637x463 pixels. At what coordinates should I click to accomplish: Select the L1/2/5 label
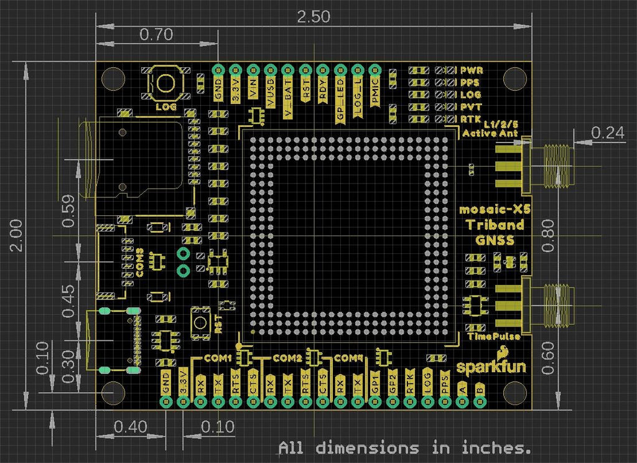(501, 124)
